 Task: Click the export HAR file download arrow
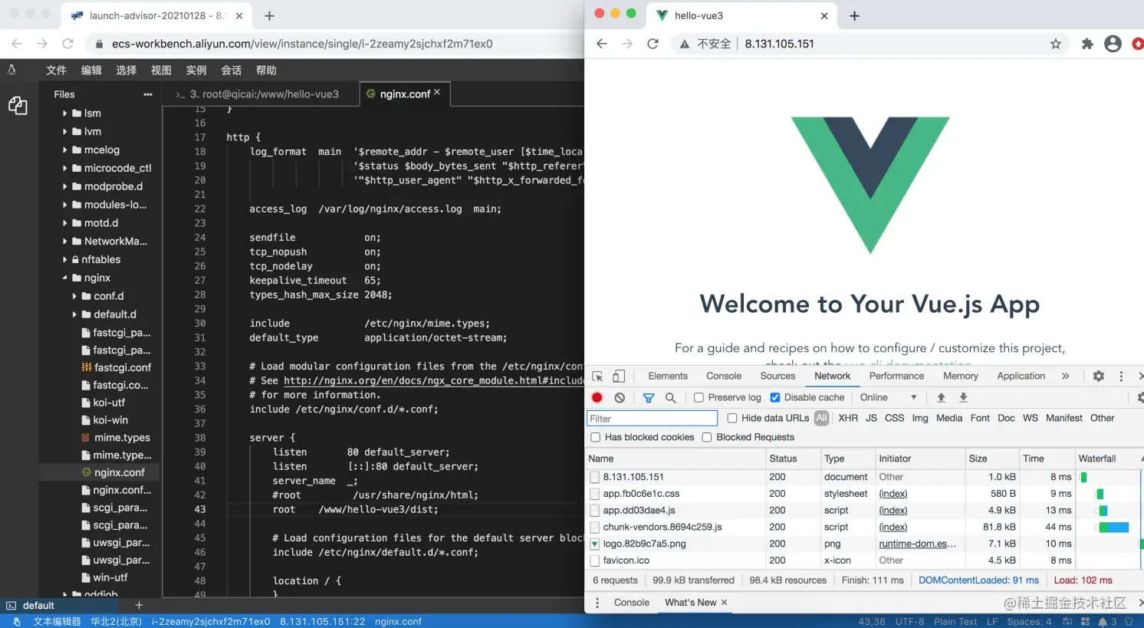(x=964, y=397)
